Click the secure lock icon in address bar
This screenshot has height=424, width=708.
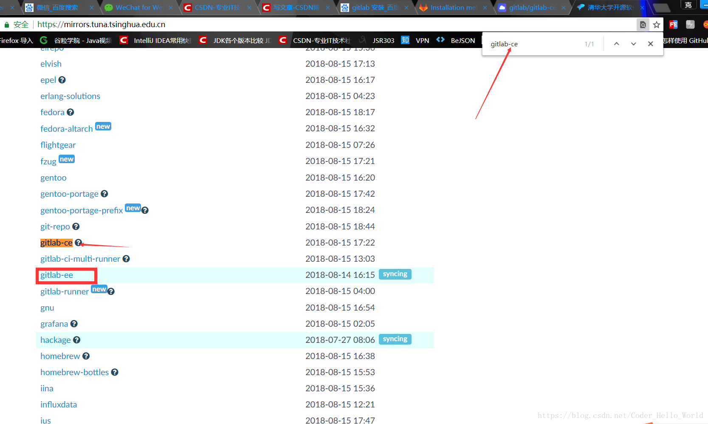(6, 25)
